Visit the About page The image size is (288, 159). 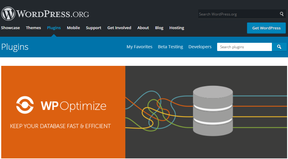[143, 28]
